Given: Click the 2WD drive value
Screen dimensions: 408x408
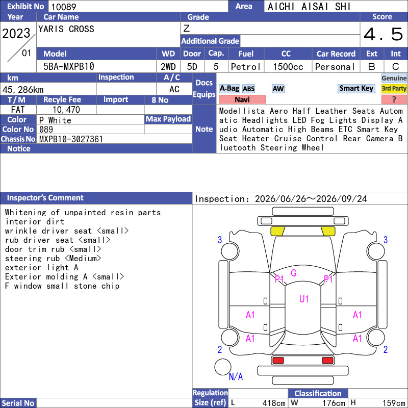Looking at the screenshot, I should tap(168, 67).
